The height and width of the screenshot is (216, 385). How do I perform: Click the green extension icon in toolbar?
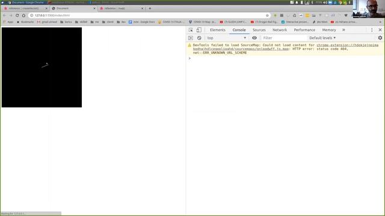pos(276,16)
